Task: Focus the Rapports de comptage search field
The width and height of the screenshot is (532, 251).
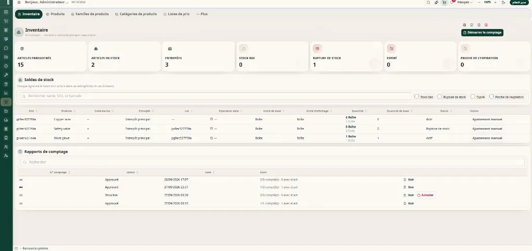Action: point(272,162)
